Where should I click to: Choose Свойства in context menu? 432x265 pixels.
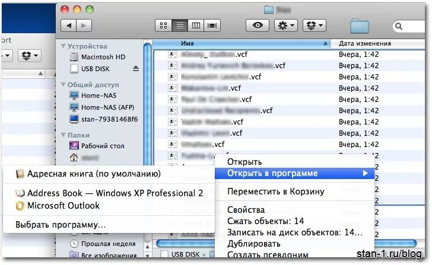point(294,210)
